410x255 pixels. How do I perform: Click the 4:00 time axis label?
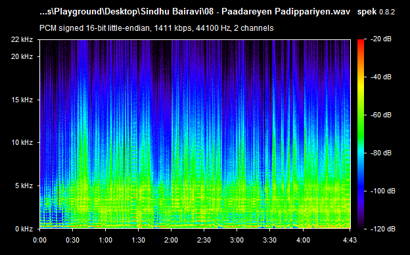pyautogui.click(x=303, y=240)
